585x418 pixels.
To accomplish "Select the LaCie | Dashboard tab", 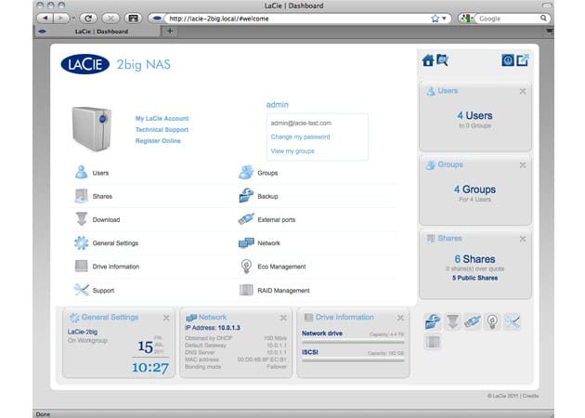I will (98, 32).
